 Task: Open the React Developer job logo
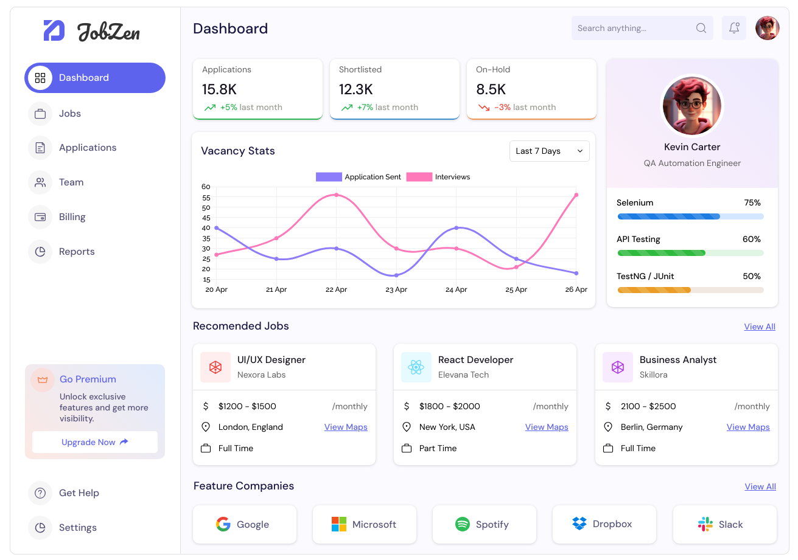416,367
